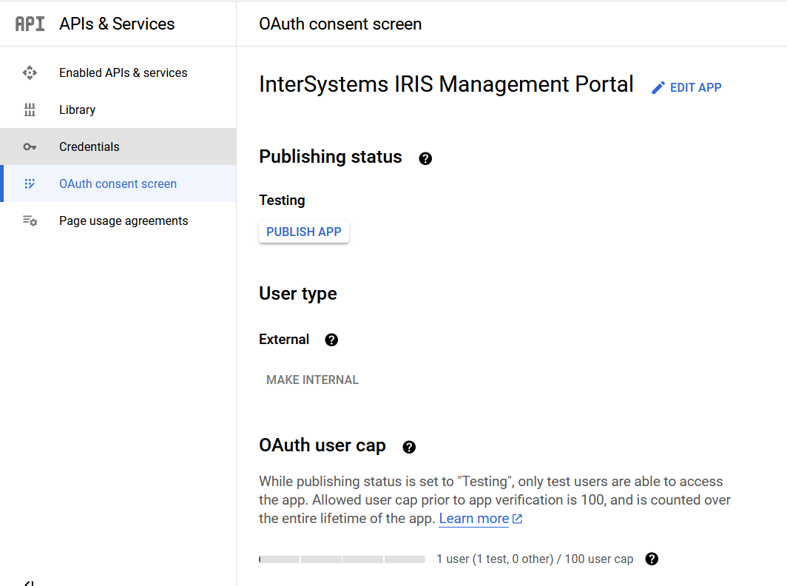The image size is (787, 586).
Task: Click the MAKE INTERNAL button
Action: pyautogui.click(x=312, y=380)
